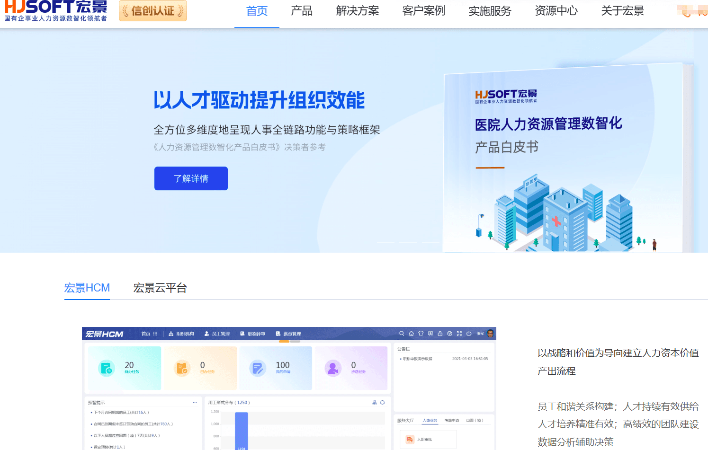Click the 了解详情 button
The width and height of the screenshot is (708, 450).
pos(191,178)
